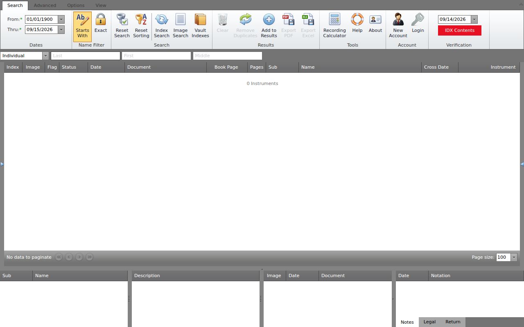Sort by the Cross Date column header

(440, 67)
